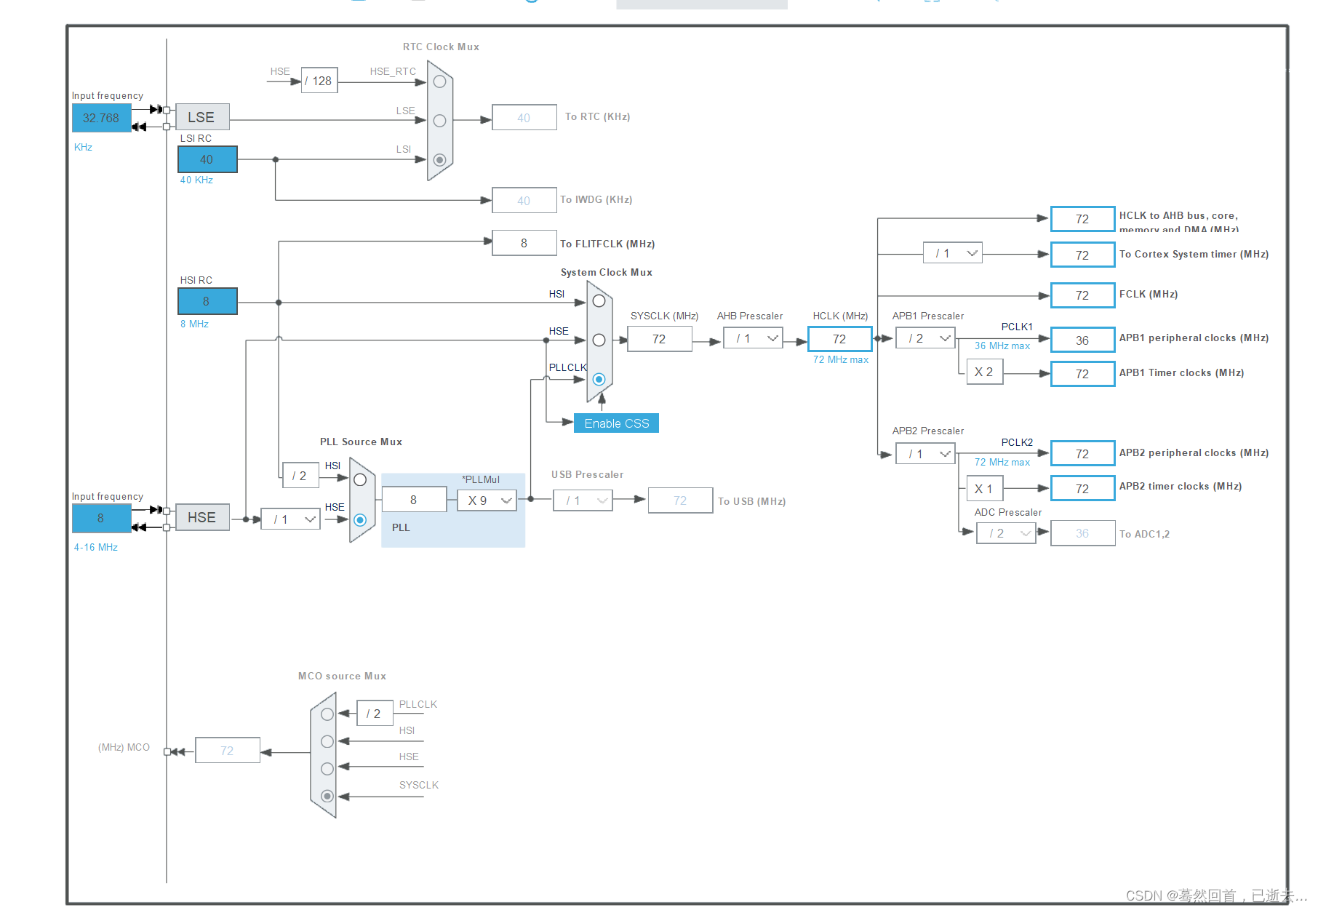Image resolution: width=1318 pixels, height=910 pixels.
Task: Click the To ADC1,2 value box
Action: coord(1082,533)
